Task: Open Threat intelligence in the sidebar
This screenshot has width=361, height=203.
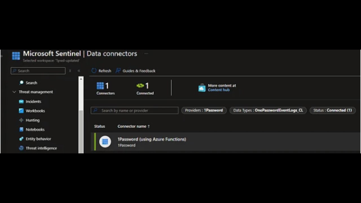Action: point(41,148)
